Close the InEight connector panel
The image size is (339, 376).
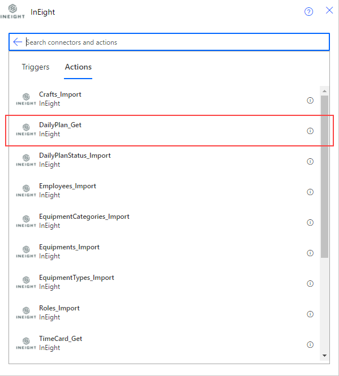pos(329,10)
